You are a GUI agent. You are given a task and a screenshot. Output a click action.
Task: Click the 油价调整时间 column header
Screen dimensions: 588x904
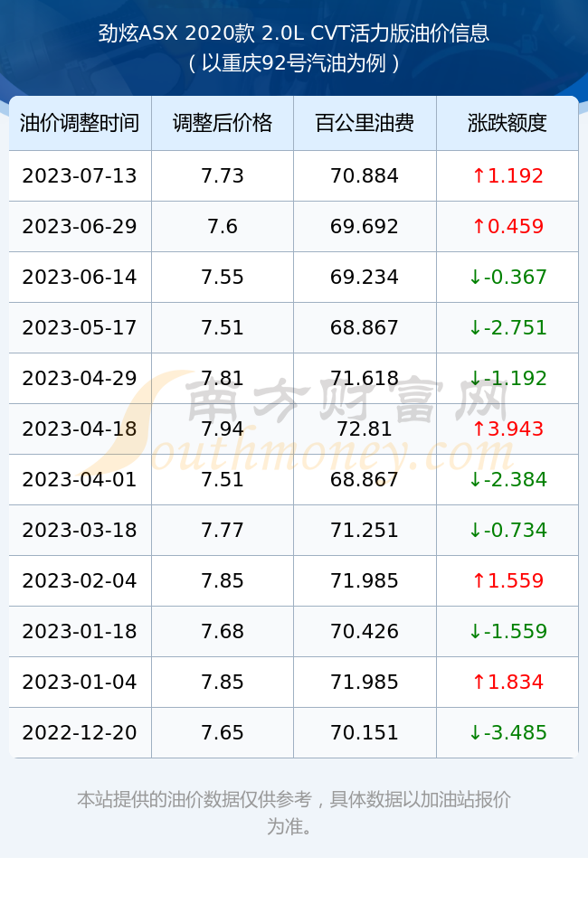(80, 123)
